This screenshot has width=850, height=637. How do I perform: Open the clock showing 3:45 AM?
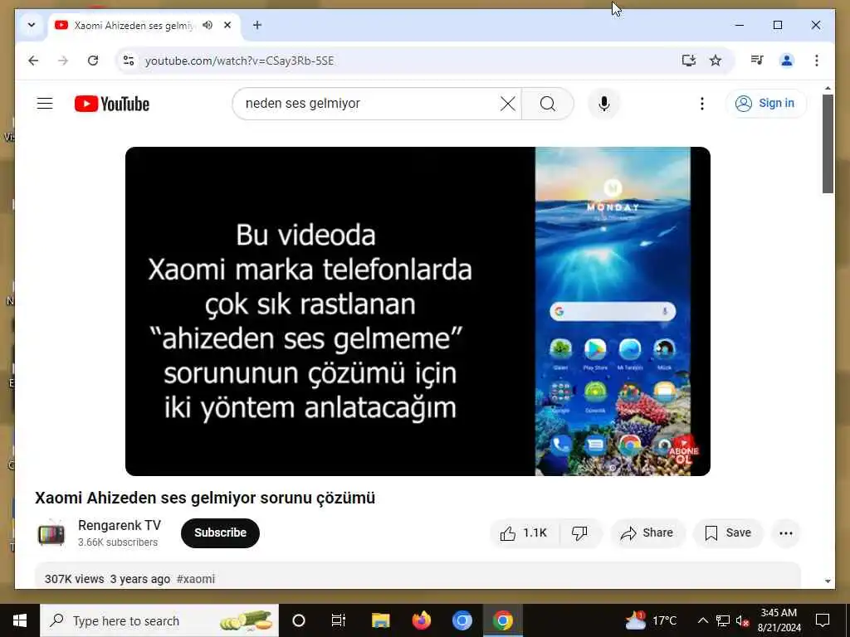point(779,620)
